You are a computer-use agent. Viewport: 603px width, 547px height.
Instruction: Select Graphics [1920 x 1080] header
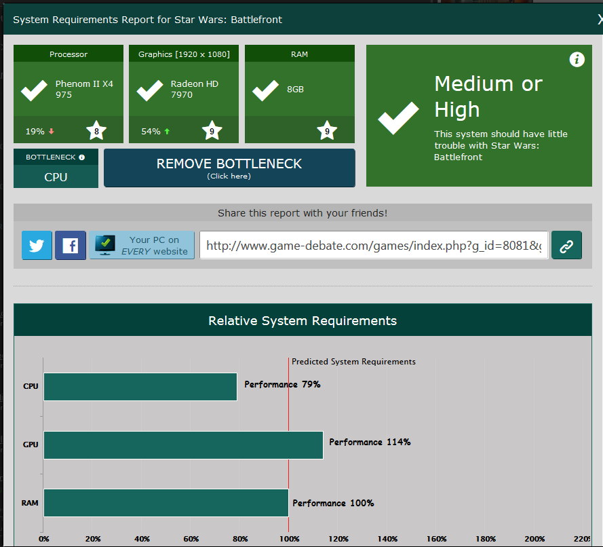coord(184,54)
